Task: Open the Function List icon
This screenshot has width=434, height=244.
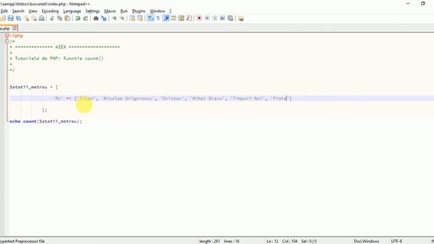Action: [x=189, y=18]
